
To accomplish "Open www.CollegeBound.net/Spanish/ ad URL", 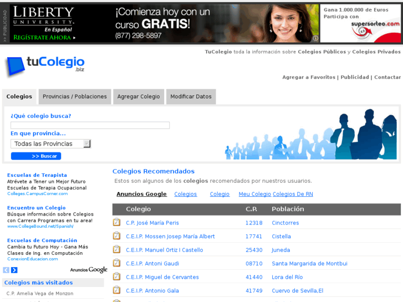I will 40,226.
